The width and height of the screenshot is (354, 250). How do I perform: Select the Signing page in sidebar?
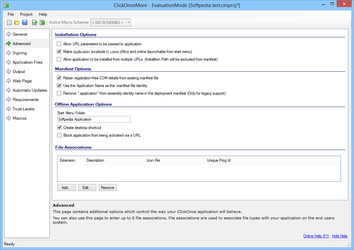click(x=20, y=53)
